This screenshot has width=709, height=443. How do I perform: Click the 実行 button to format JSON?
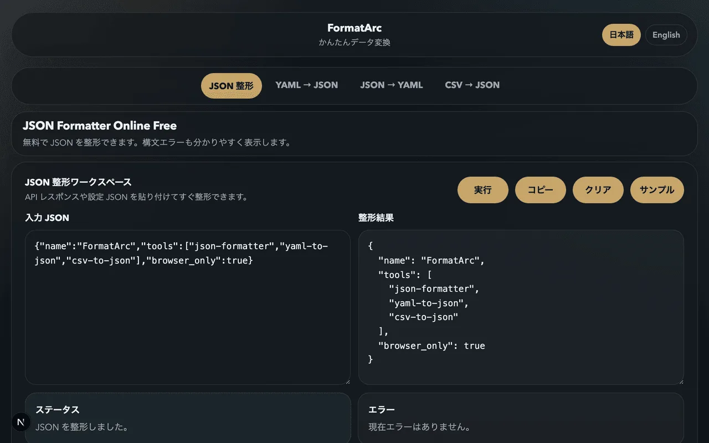[482, 190]
